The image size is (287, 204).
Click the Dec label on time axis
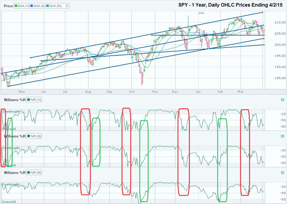pos(175,91)
